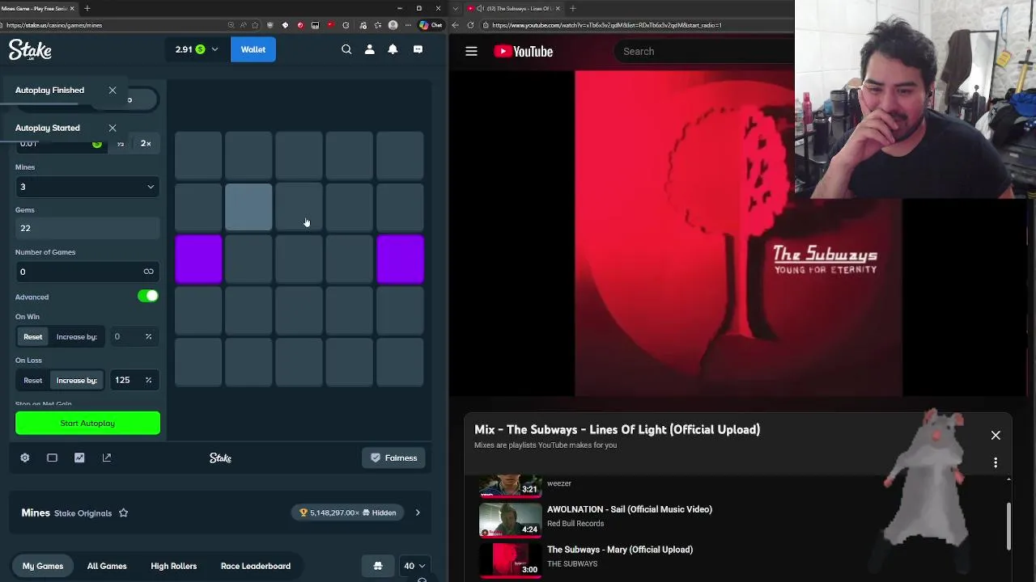
Task: Expand the tab list dropdown in YouTube window
Action: coord(456,8)
